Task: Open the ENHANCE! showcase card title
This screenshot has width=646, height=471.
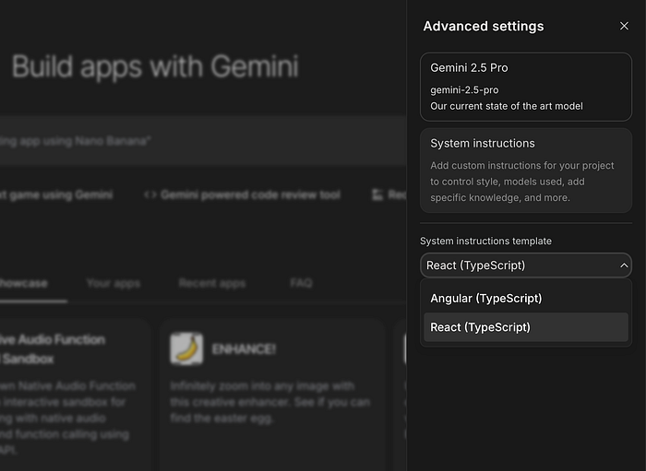Action: pos(242,349)
